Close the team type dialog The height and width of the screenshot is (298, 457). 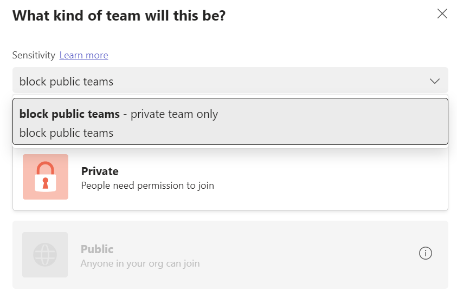pyautogui.click(x=442, y=14)
